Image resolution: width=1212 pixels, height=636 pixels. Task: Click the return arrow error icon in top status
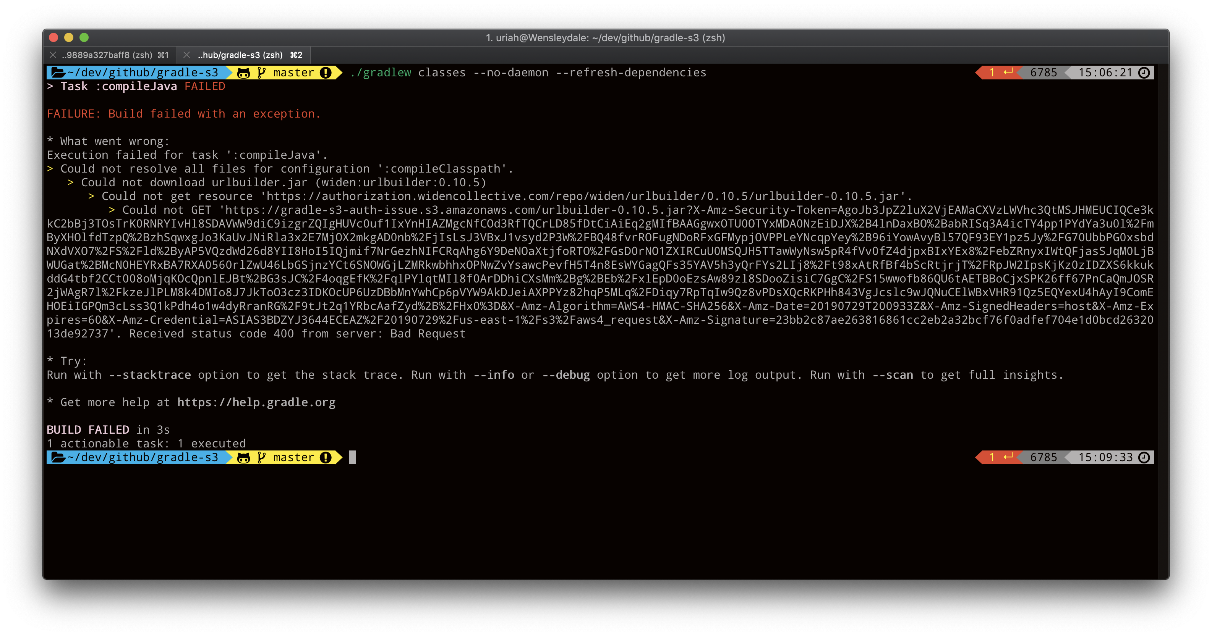[1008, 73]
